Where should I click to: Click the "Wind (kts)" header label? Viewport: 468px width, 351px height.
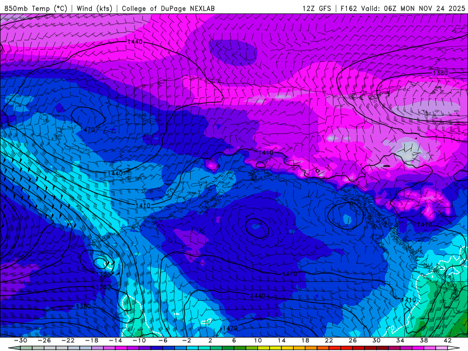coord(94,8)
